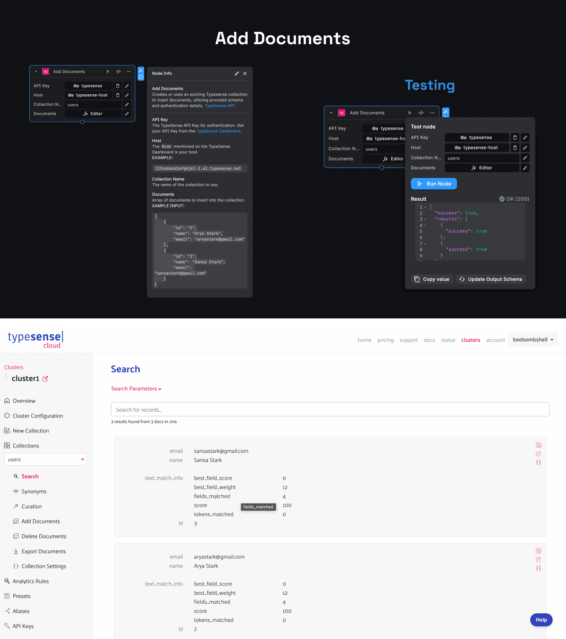Open the three-dot menu on the Testing node

click(x=432, y=113)
